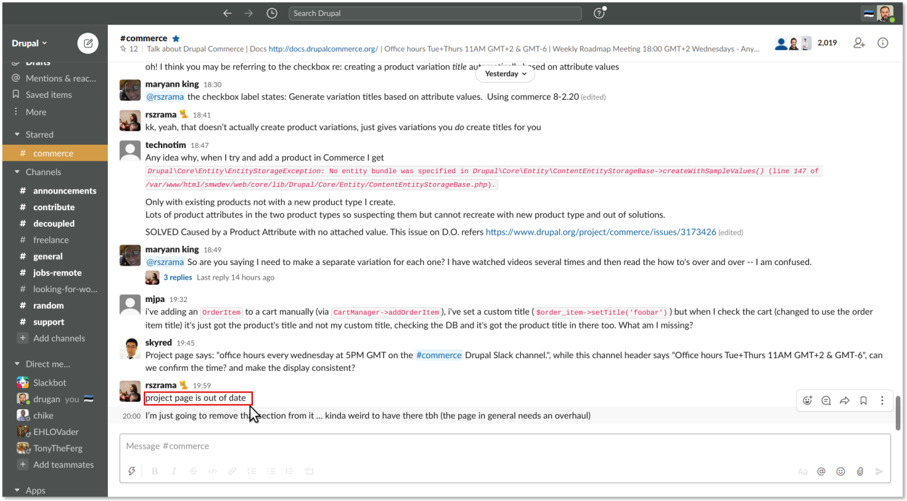Toggle blockquote icon in composer
907x501 pixels.
(x=290, y=471)
